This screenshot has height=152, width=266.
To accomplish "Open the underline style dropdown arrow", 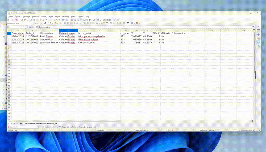I will tap(53, 23).
